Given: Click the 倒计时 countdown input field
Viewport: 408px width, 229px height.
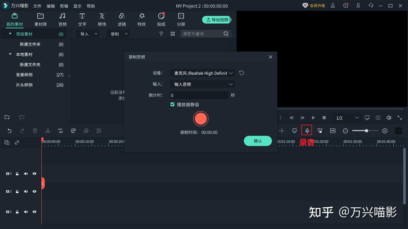Looking at the screenshot, I should pos(199,95).
